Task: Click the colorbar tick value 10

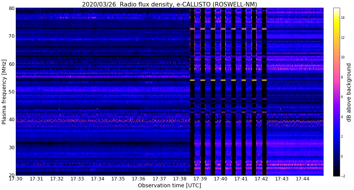Action: coord(343,57)
